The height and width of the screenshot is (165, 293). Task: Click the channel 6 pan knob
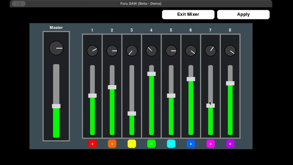[x=191, y=51]
